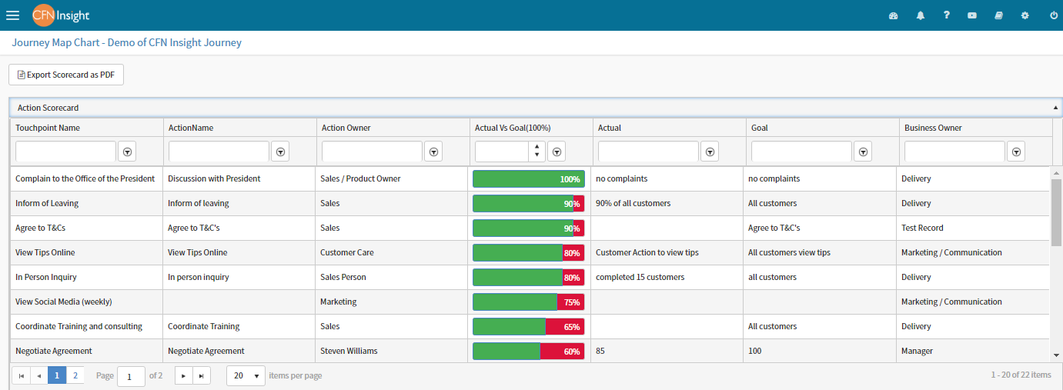Click the 65% progress bar
The height and width of the screenshot is (390, 1063).
(x=529, y=326)
